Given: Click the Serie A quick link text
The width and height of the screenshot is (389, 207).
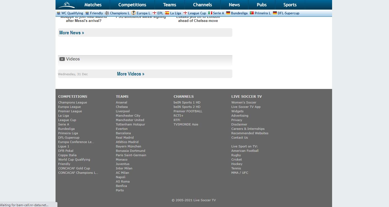Looking at the screenshot, I should coord(219,13).
